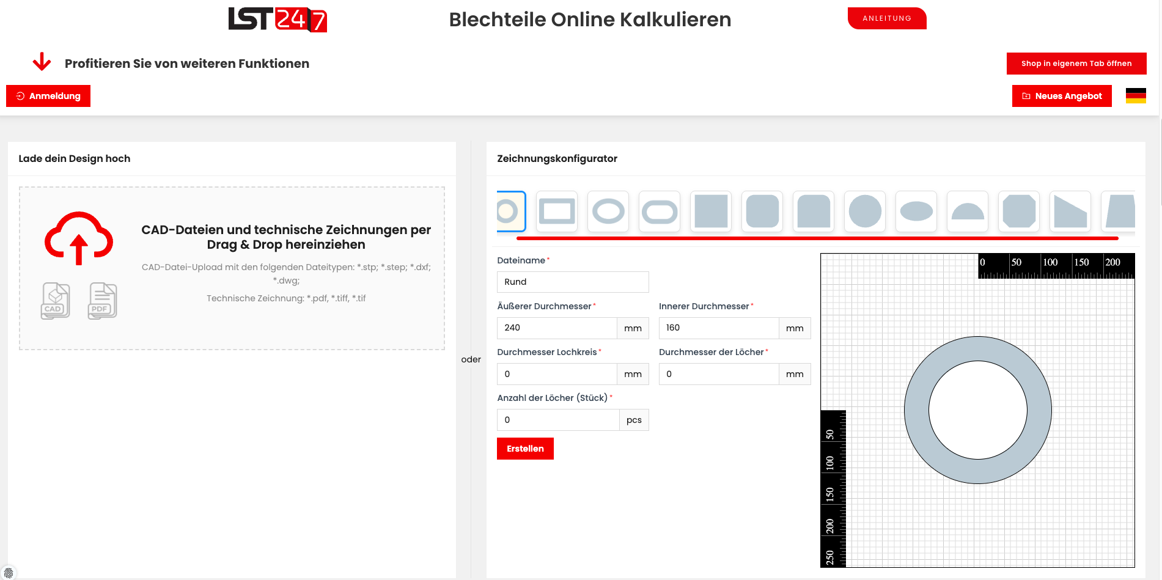Click the LST 24/7 logo
Screen dimensions: 1162x580
tap(278, 19)
